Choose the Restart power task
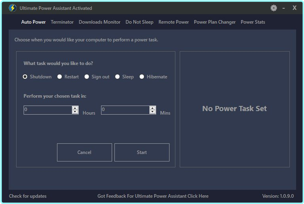This screenshot has width=304, height=204. coord(60,77)
